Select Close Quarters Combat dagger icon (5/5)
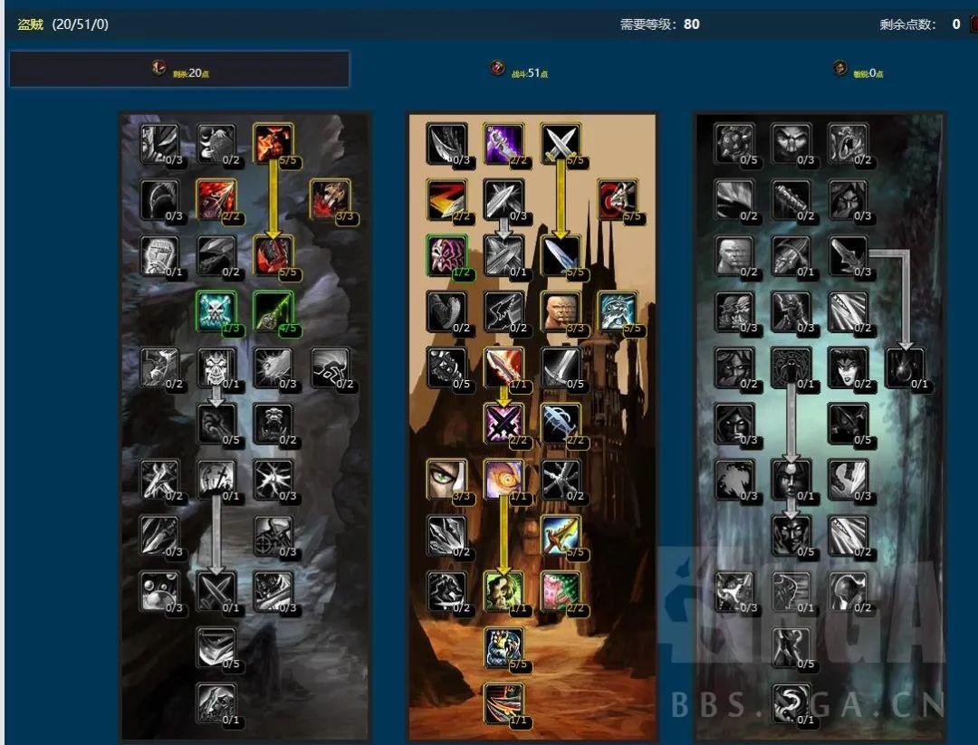Screen dimensions: 978x745 click(x=561, y=255)
